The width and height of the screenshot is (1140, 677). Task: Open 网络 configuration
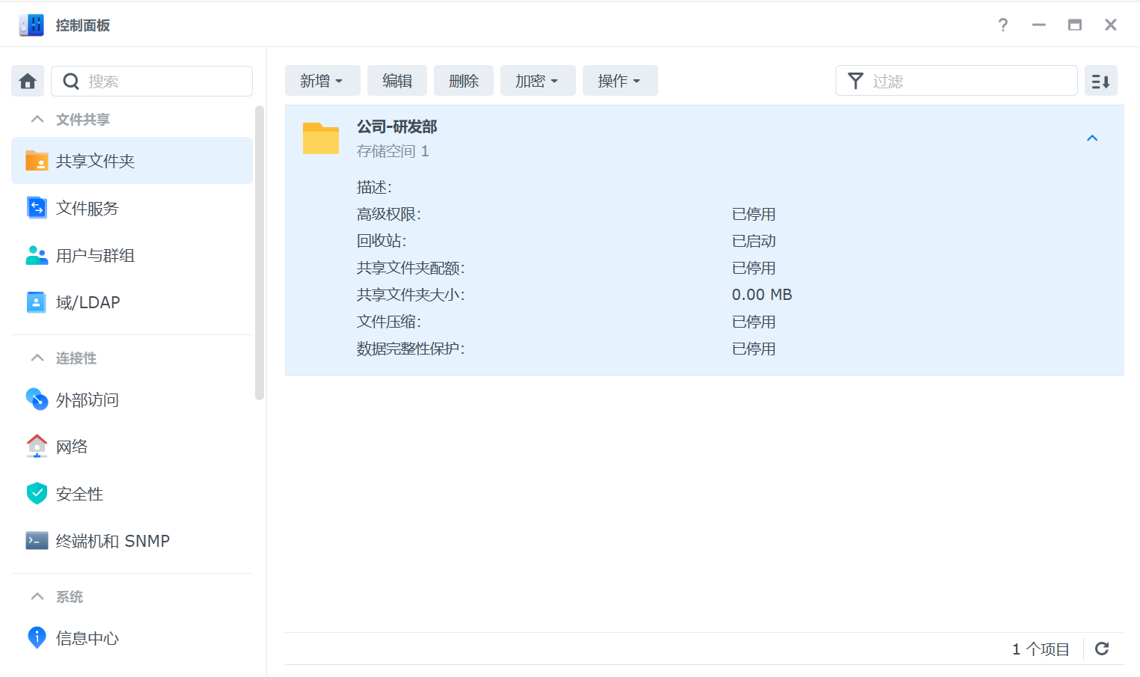73,446
